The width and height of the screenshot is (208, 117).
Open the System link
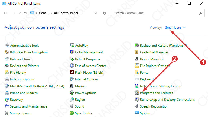coord(145,113)
